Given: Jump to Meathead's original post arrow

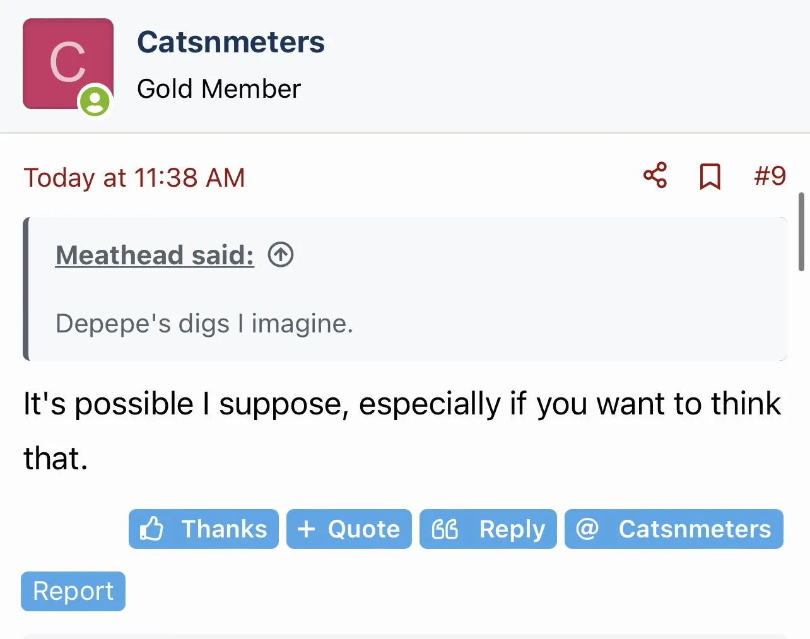Looking at the screenshot, I should pos(281,255).
